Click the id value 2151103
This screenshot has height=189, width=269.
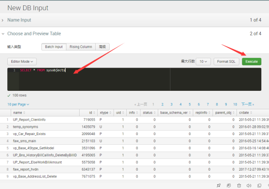[88, 141]
